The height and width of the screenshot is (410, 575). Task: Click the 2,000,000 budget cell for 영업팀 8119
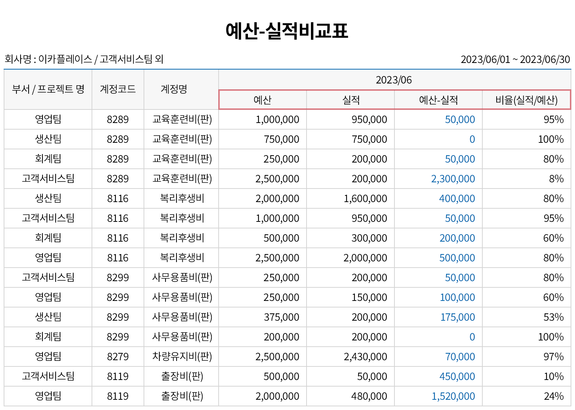pos(263,396)
